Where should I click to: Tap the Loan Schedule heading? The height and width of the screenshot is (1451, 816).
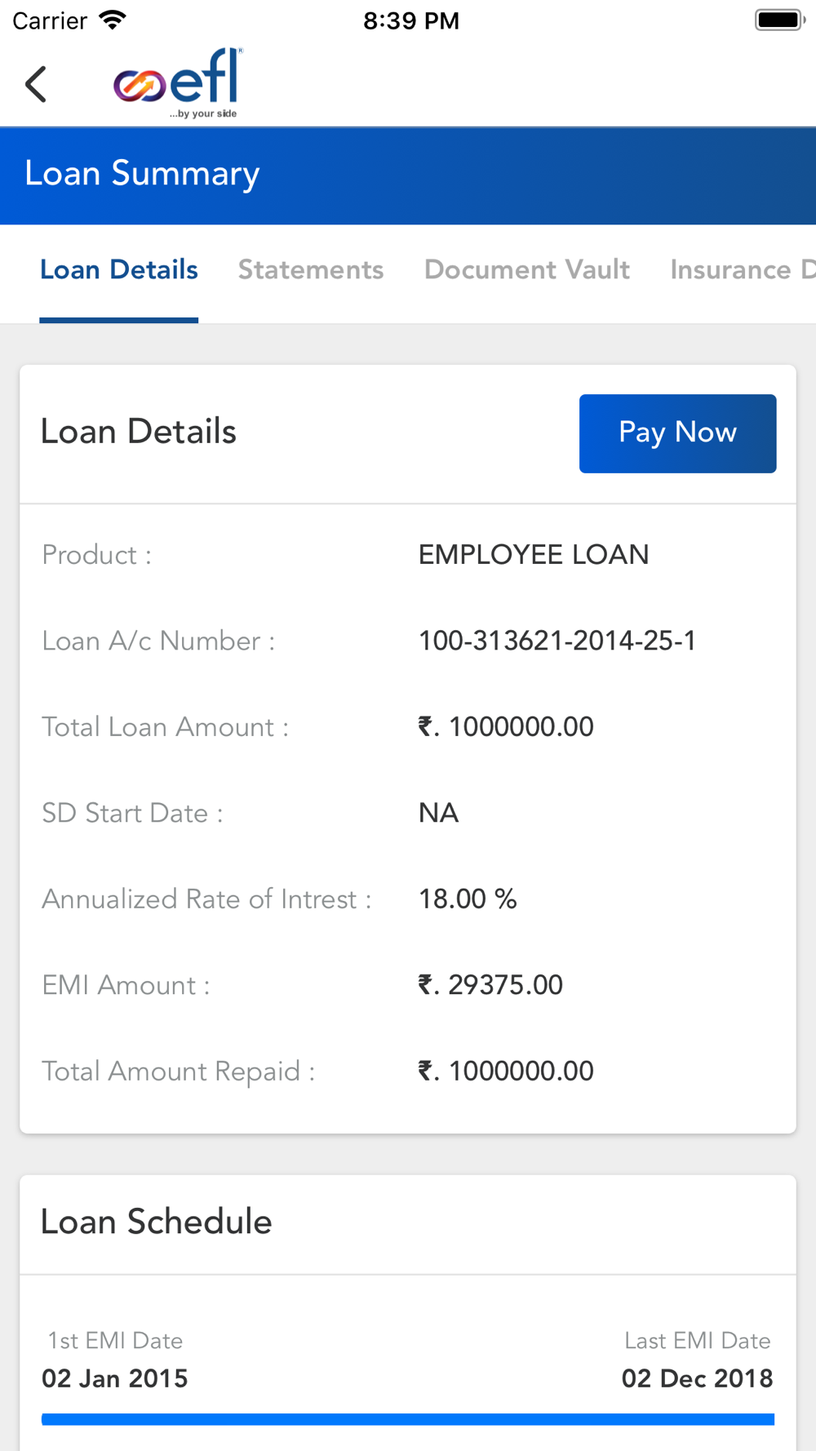[x=156, y=1222]
